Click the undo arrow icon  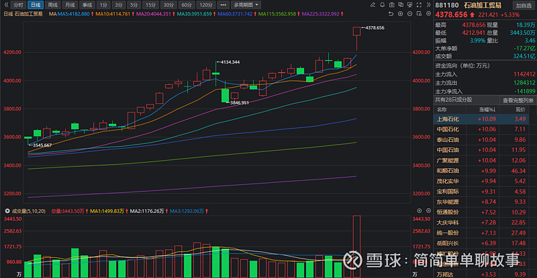[x=391, y=13]
